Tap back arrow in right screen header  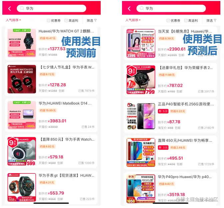pyautogui.click(x=129, y=9)
